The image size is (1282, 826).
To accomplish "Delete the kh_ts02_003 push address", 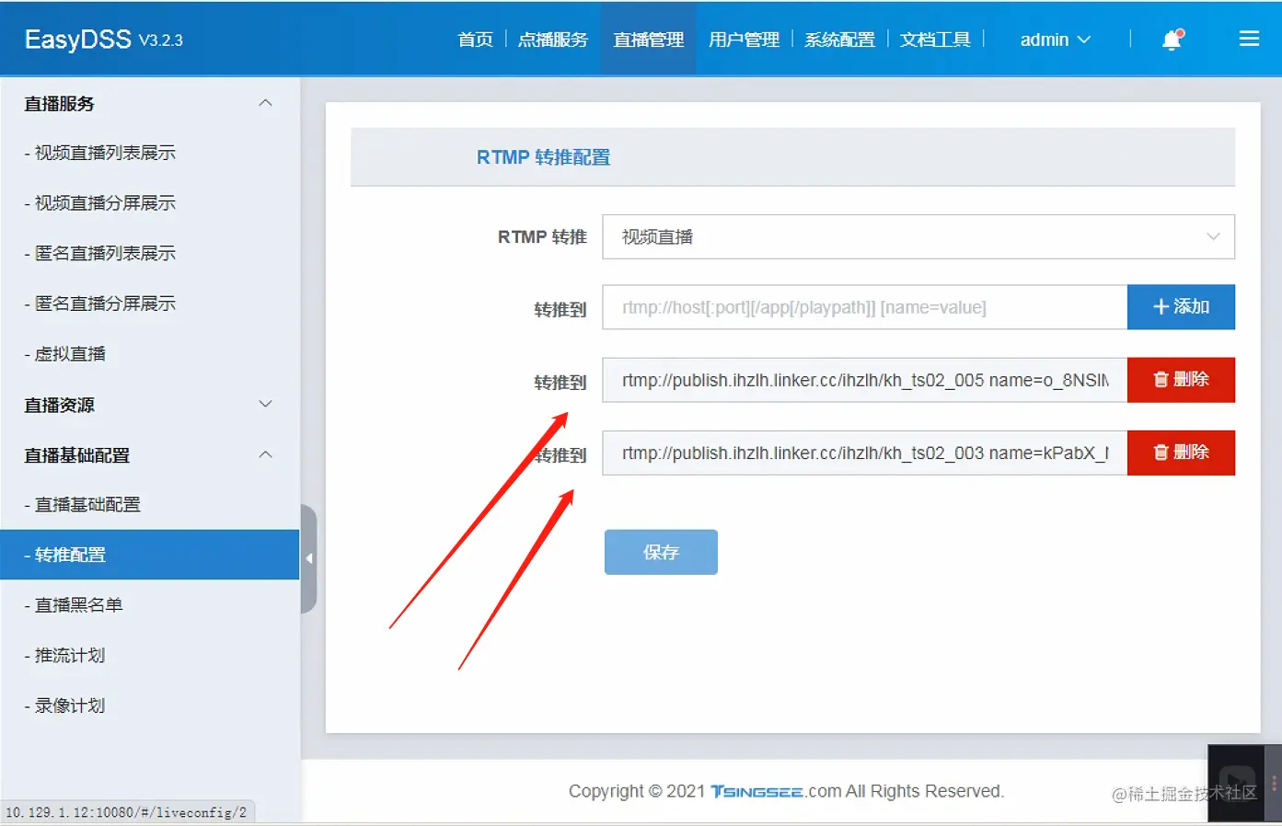I will [x=1181, y=453].
